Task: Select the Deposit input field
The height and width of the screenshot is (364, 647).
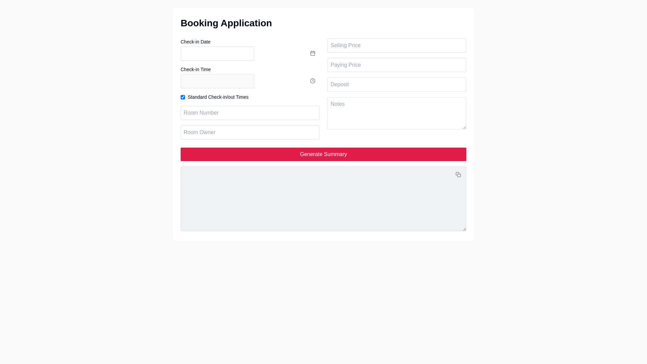Action: pos(397,85)
